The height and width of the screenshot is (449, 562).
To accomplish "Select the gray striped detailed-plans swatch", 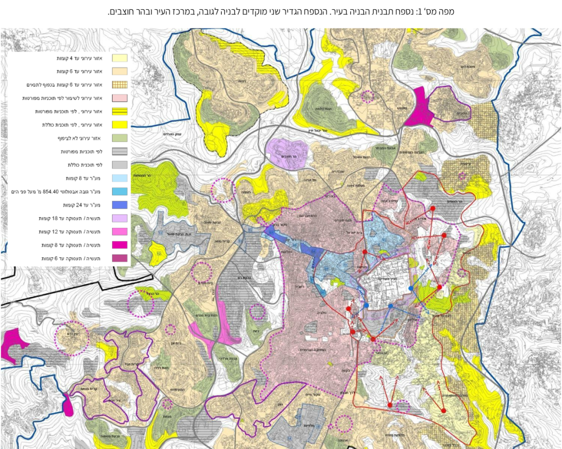I will tap(120, 151).
